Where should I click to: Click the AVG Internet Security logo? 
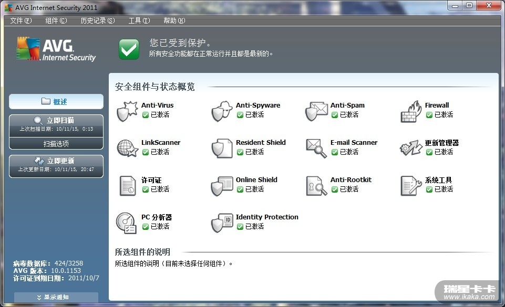coord(56,49)
